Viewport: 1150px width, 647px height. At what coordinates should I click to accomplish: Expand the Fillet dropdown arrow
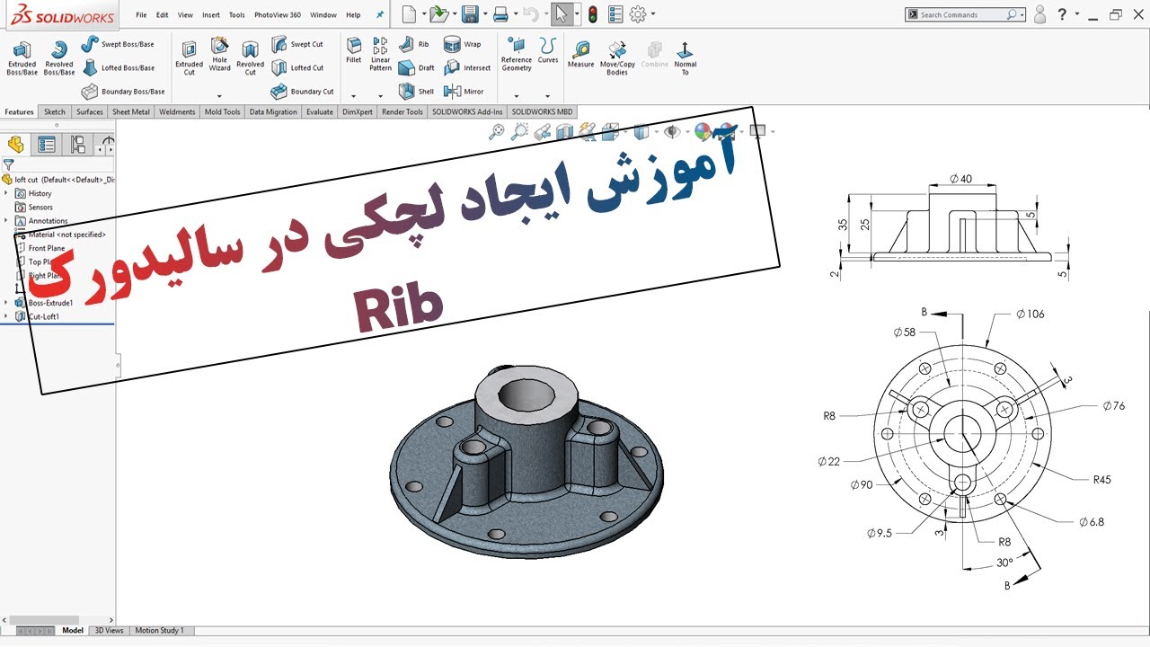click(354, 96)
